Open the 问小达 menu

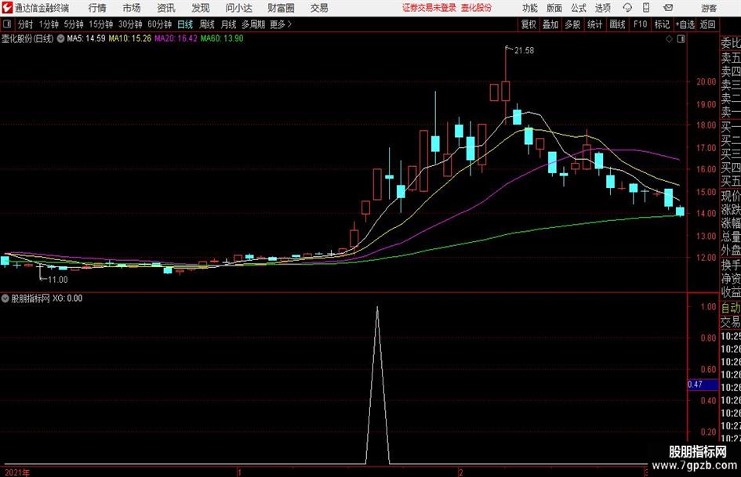tap(238, 8)
